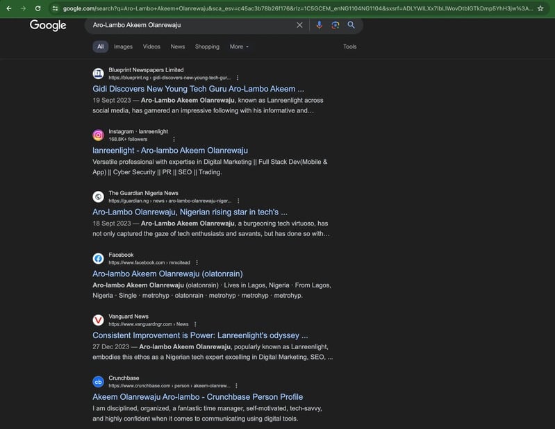Viewport: 555px width, 429px height.
Task: Click the Instagram favicon of lanreenlight result
Action: (x=98, y=135)
